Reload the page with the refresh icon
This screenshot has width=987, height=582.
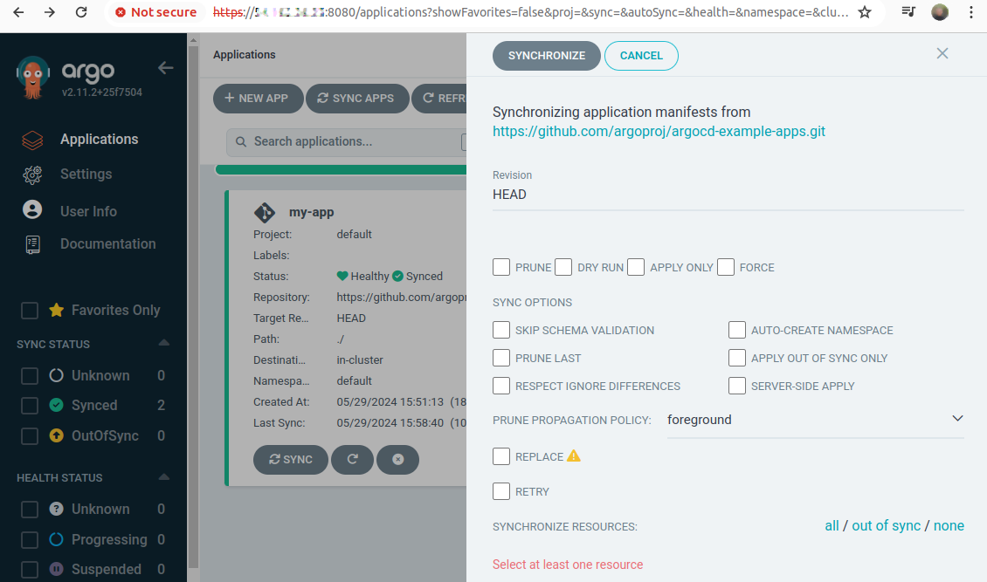[81, 12]
